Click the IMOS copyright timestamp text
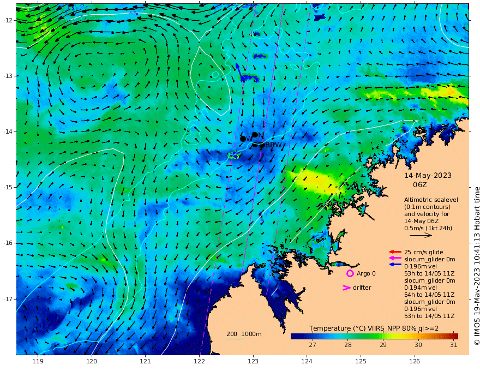The width and height of the screenshot is (480, 371). coord(477,266)
